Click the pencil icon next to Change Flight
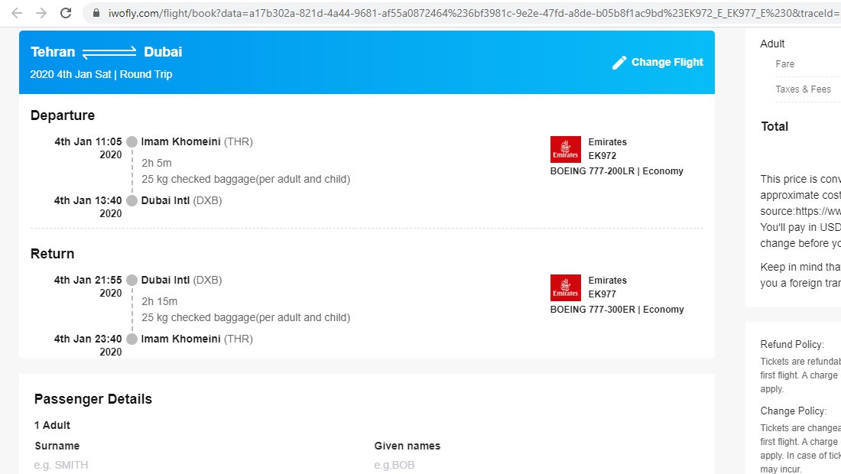 tap(619, 63)
